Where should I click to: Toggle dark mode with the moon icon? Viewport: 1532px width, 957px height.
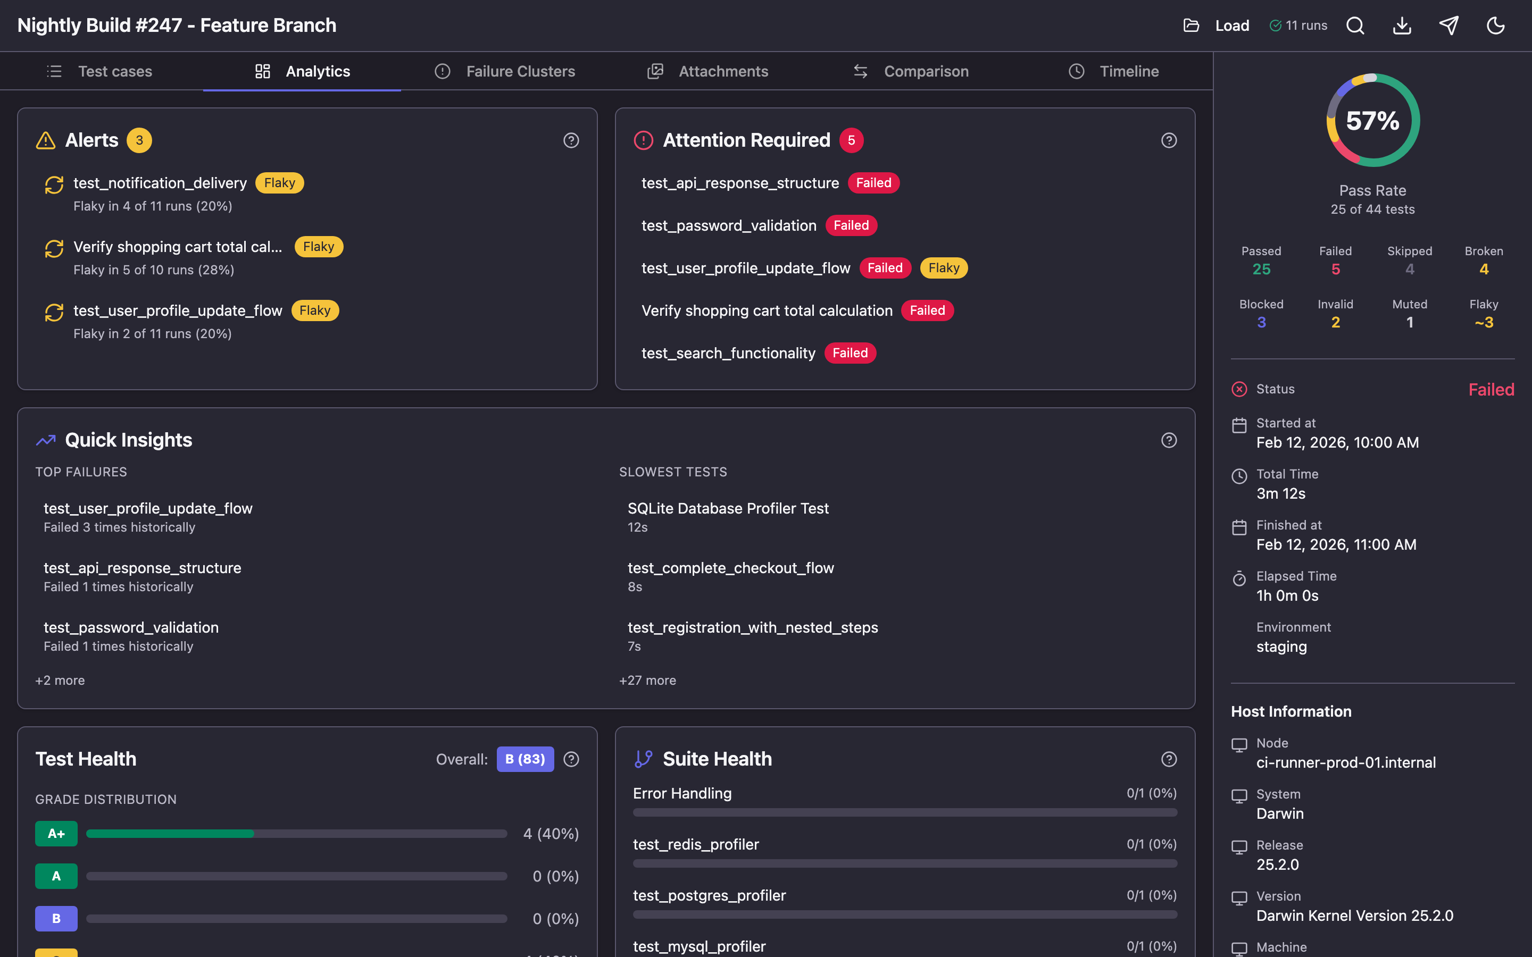(1495, 26)
